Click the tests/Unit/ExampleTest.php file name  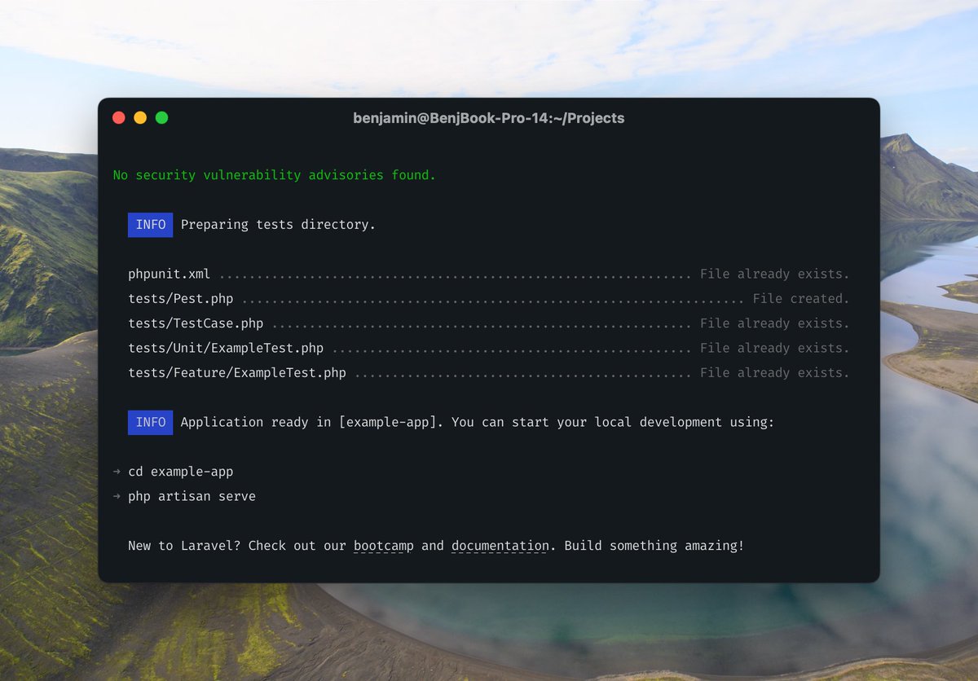(x=226, y=348)
